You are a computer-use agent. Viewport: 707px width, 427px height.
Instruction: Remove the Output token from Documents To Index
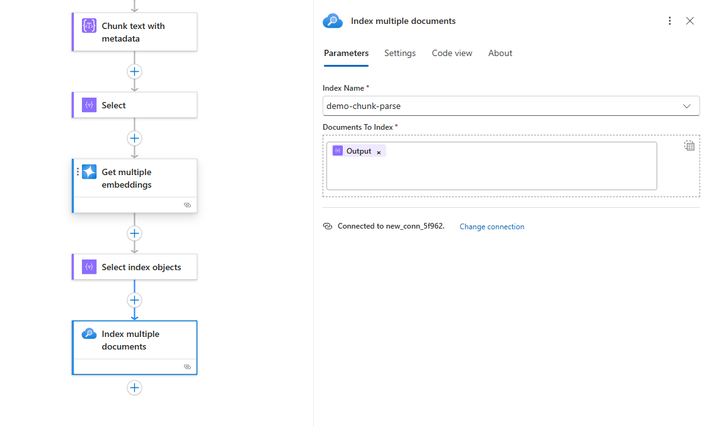379,152
